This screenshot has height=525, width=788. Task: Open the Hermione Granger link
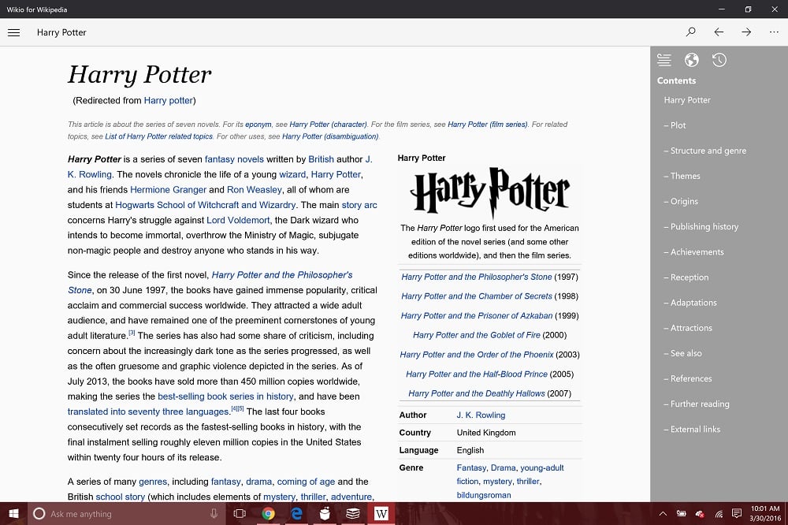pyautogui.click(x=169, y=189)
